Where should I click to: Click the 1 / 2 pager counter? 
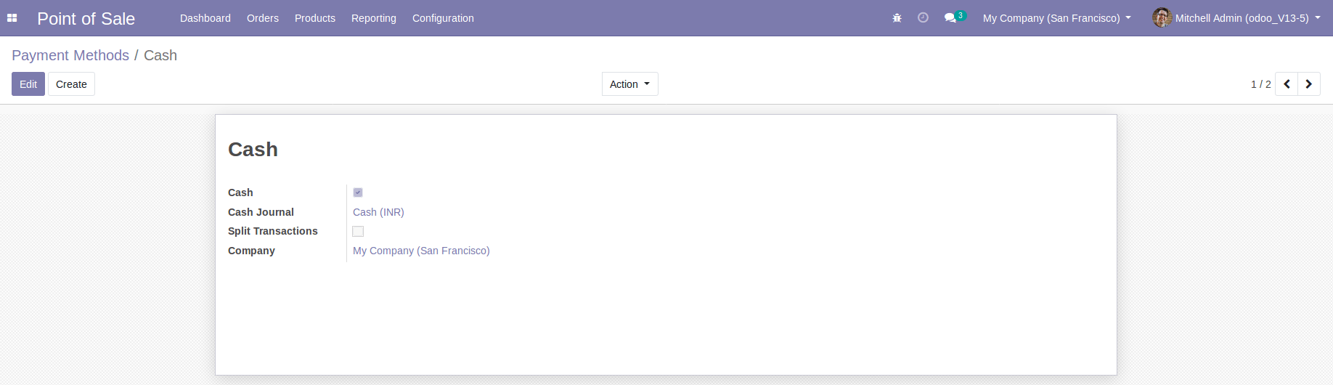click(x=1260, y=84)
